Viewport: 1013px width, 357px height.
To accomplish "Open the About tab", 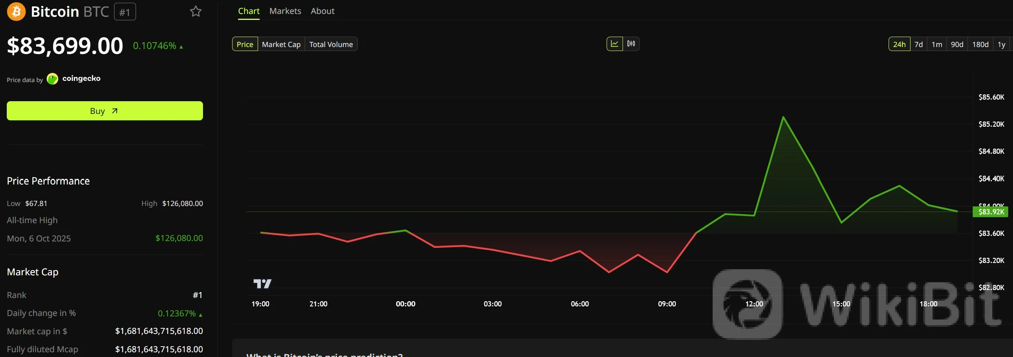I will [x=323, y=11].
